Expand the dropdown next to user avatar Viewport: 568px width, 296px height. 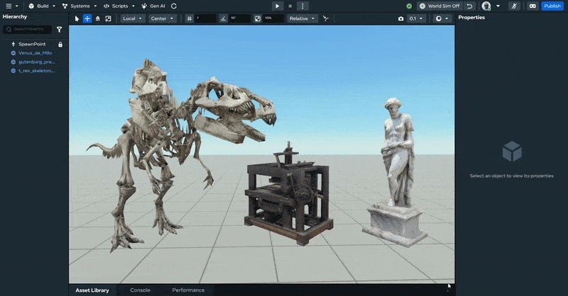[498, 6]
